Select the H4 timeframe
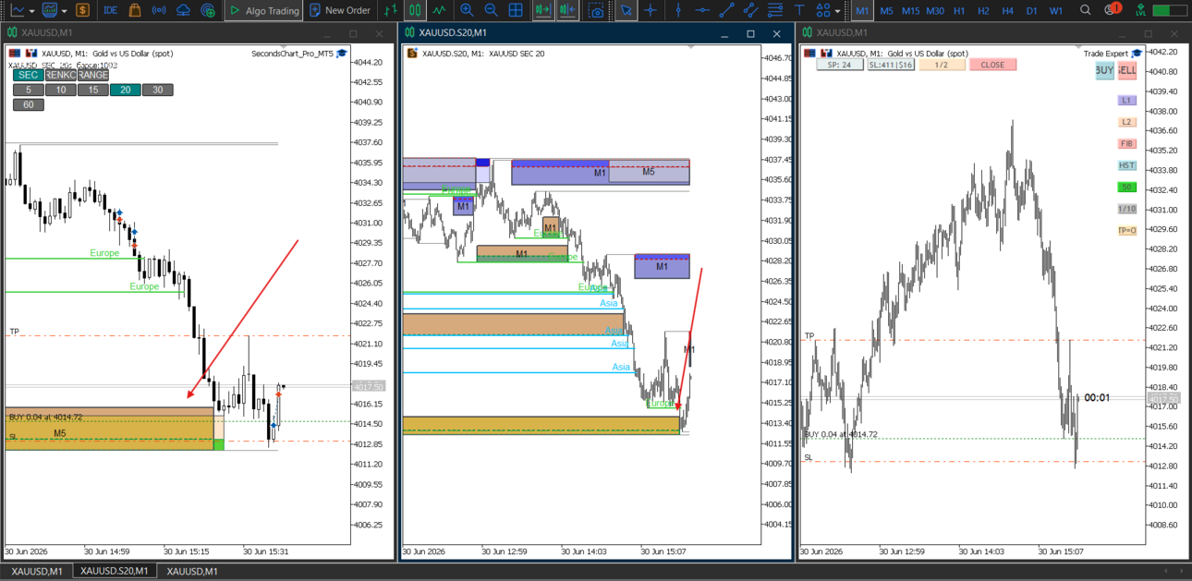The height and width of the screenshot is (581, 1192). coord(1007,10)
